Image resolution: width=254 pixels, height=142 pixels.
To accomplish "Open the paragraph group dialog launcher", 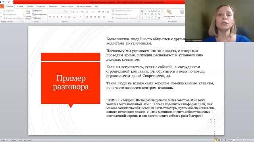I will [138, 21].
